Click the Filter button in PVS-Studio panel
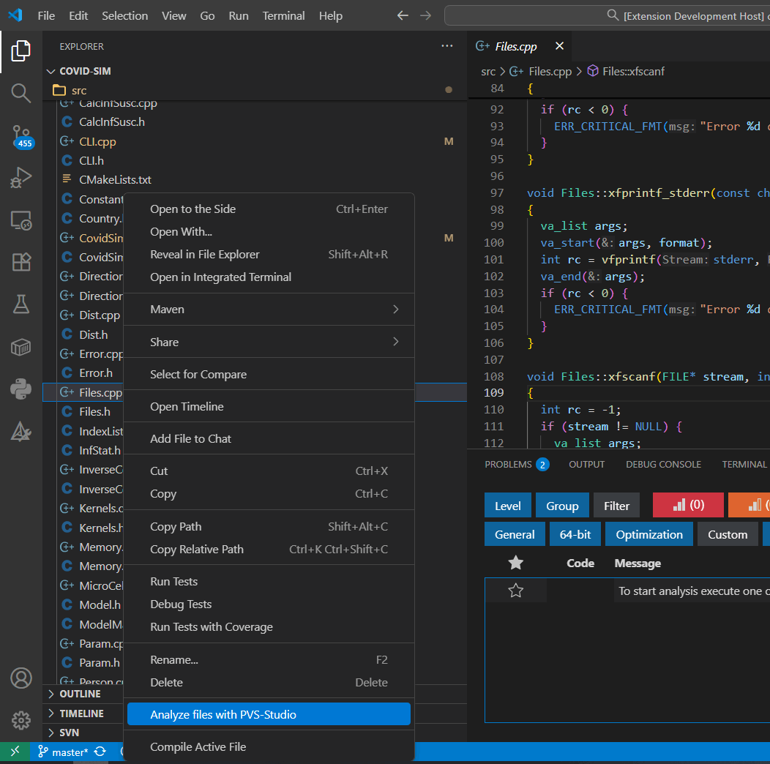 click(x=616, y=505)
